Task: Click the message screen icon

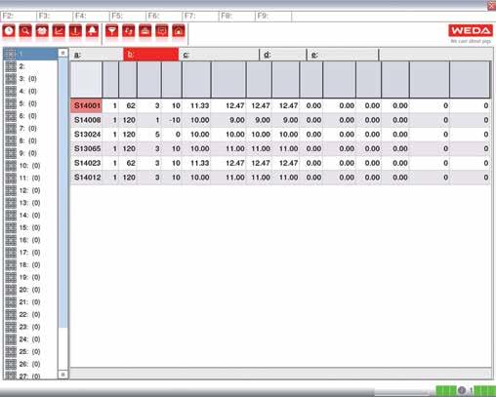Action: pyautogui.click(x=162, y=31)
